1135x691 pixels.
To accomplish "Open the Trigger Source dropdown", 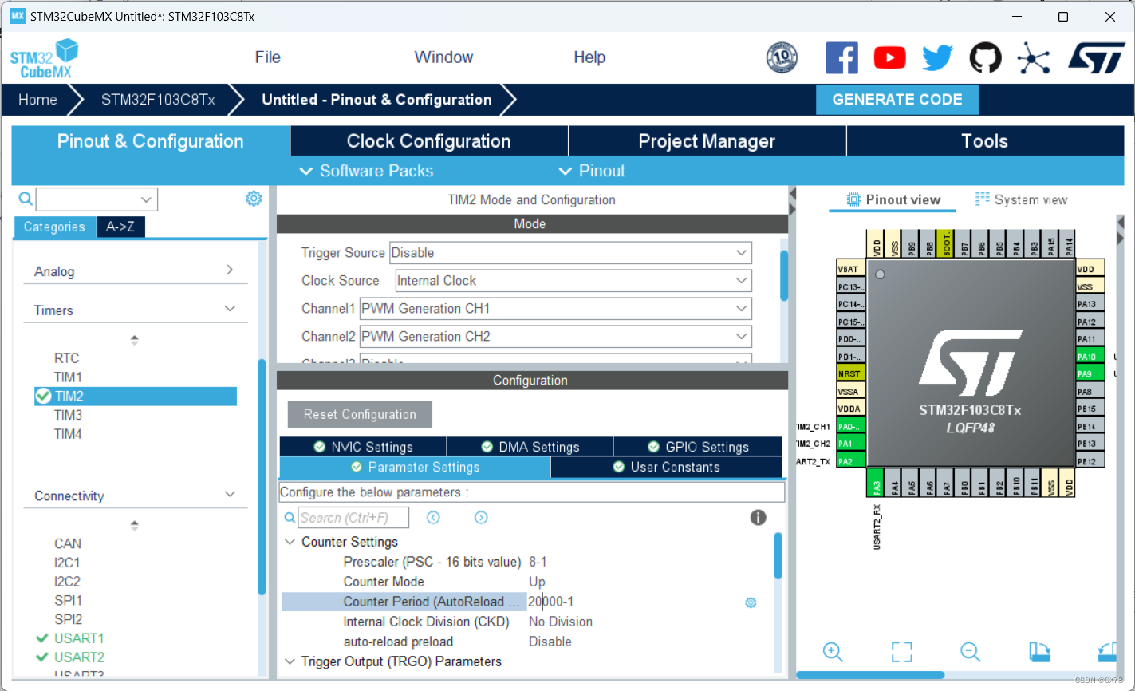I will [570, 253].
